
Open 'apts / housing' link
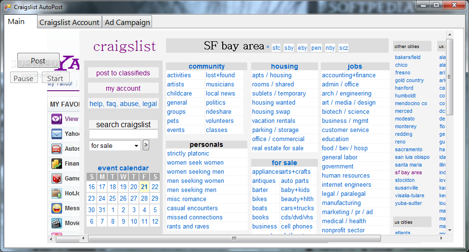[272, 75]
